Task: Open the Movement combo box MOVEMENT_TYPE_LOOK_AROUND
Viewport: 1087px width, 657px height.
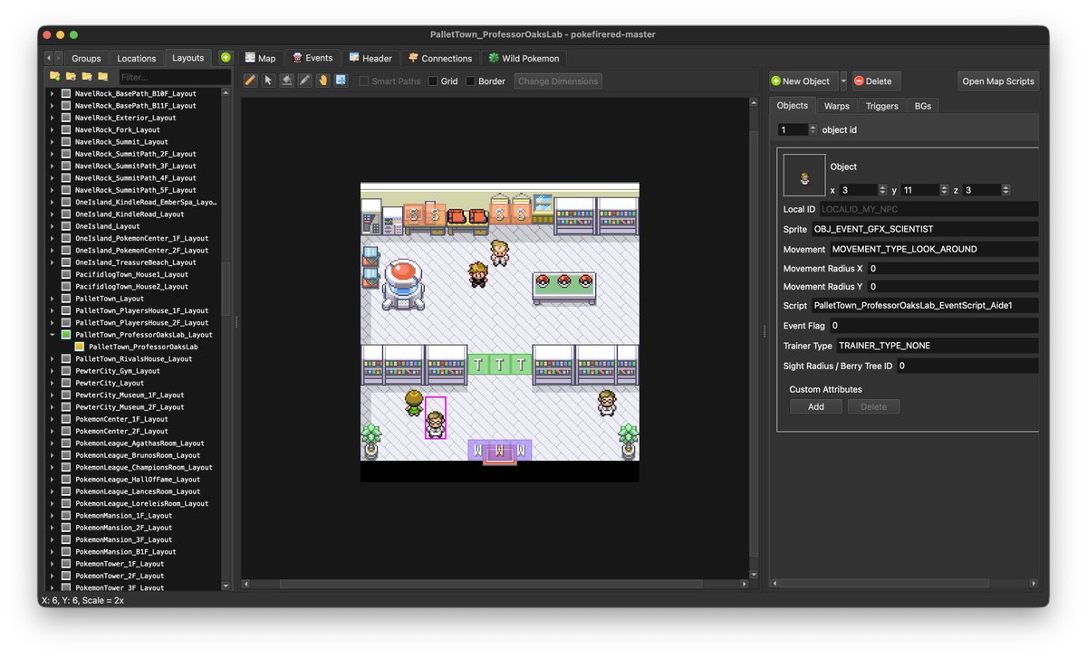Action: pos(933,249)
